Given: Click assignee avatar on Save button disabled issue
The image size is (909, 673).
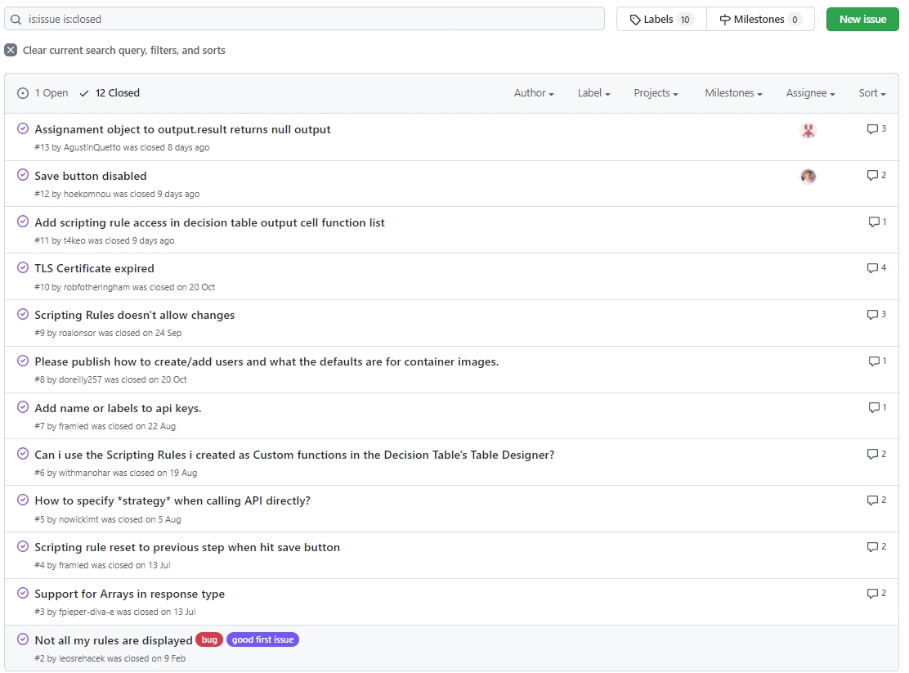Looking at the screenshot, I should [x=808, y=177].
